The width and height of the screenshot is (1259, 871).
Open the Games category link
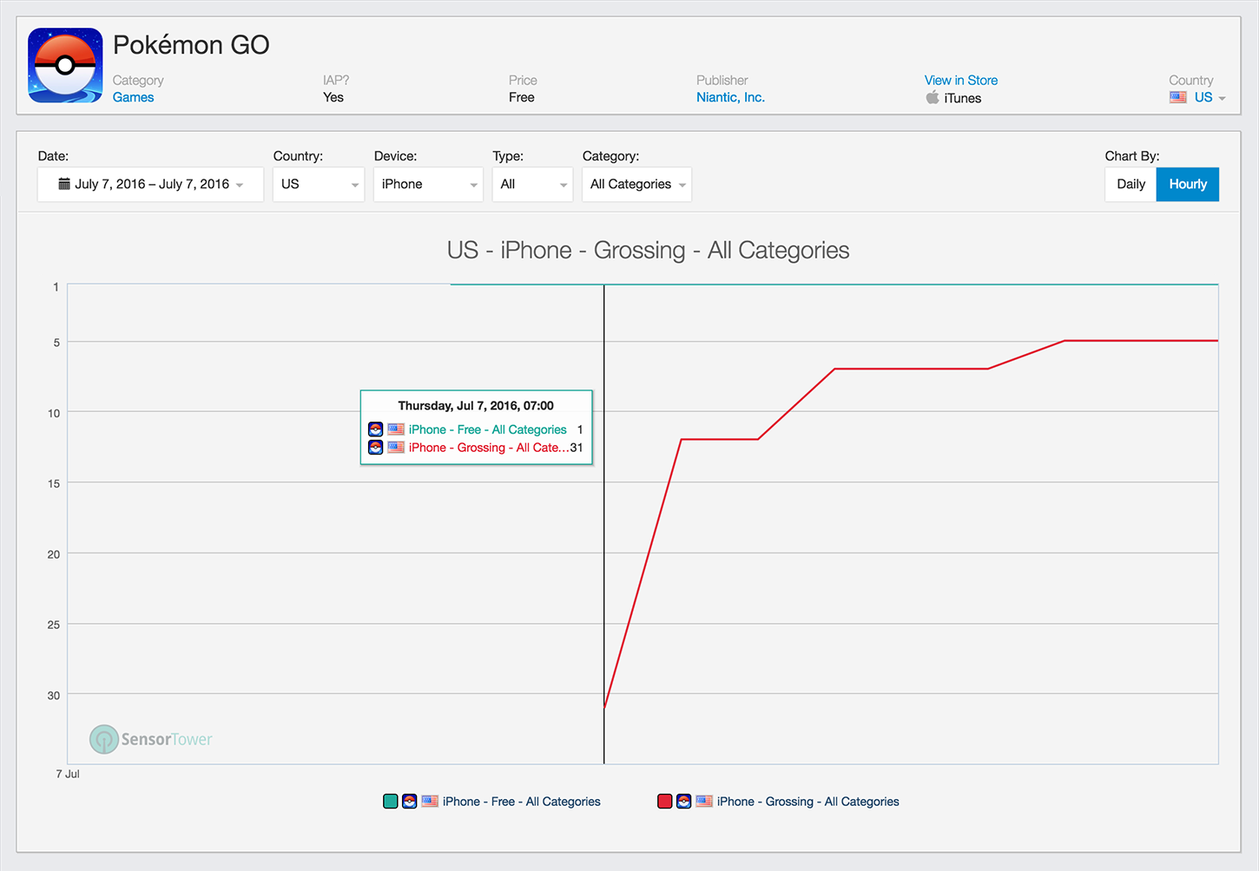[133, 97]
